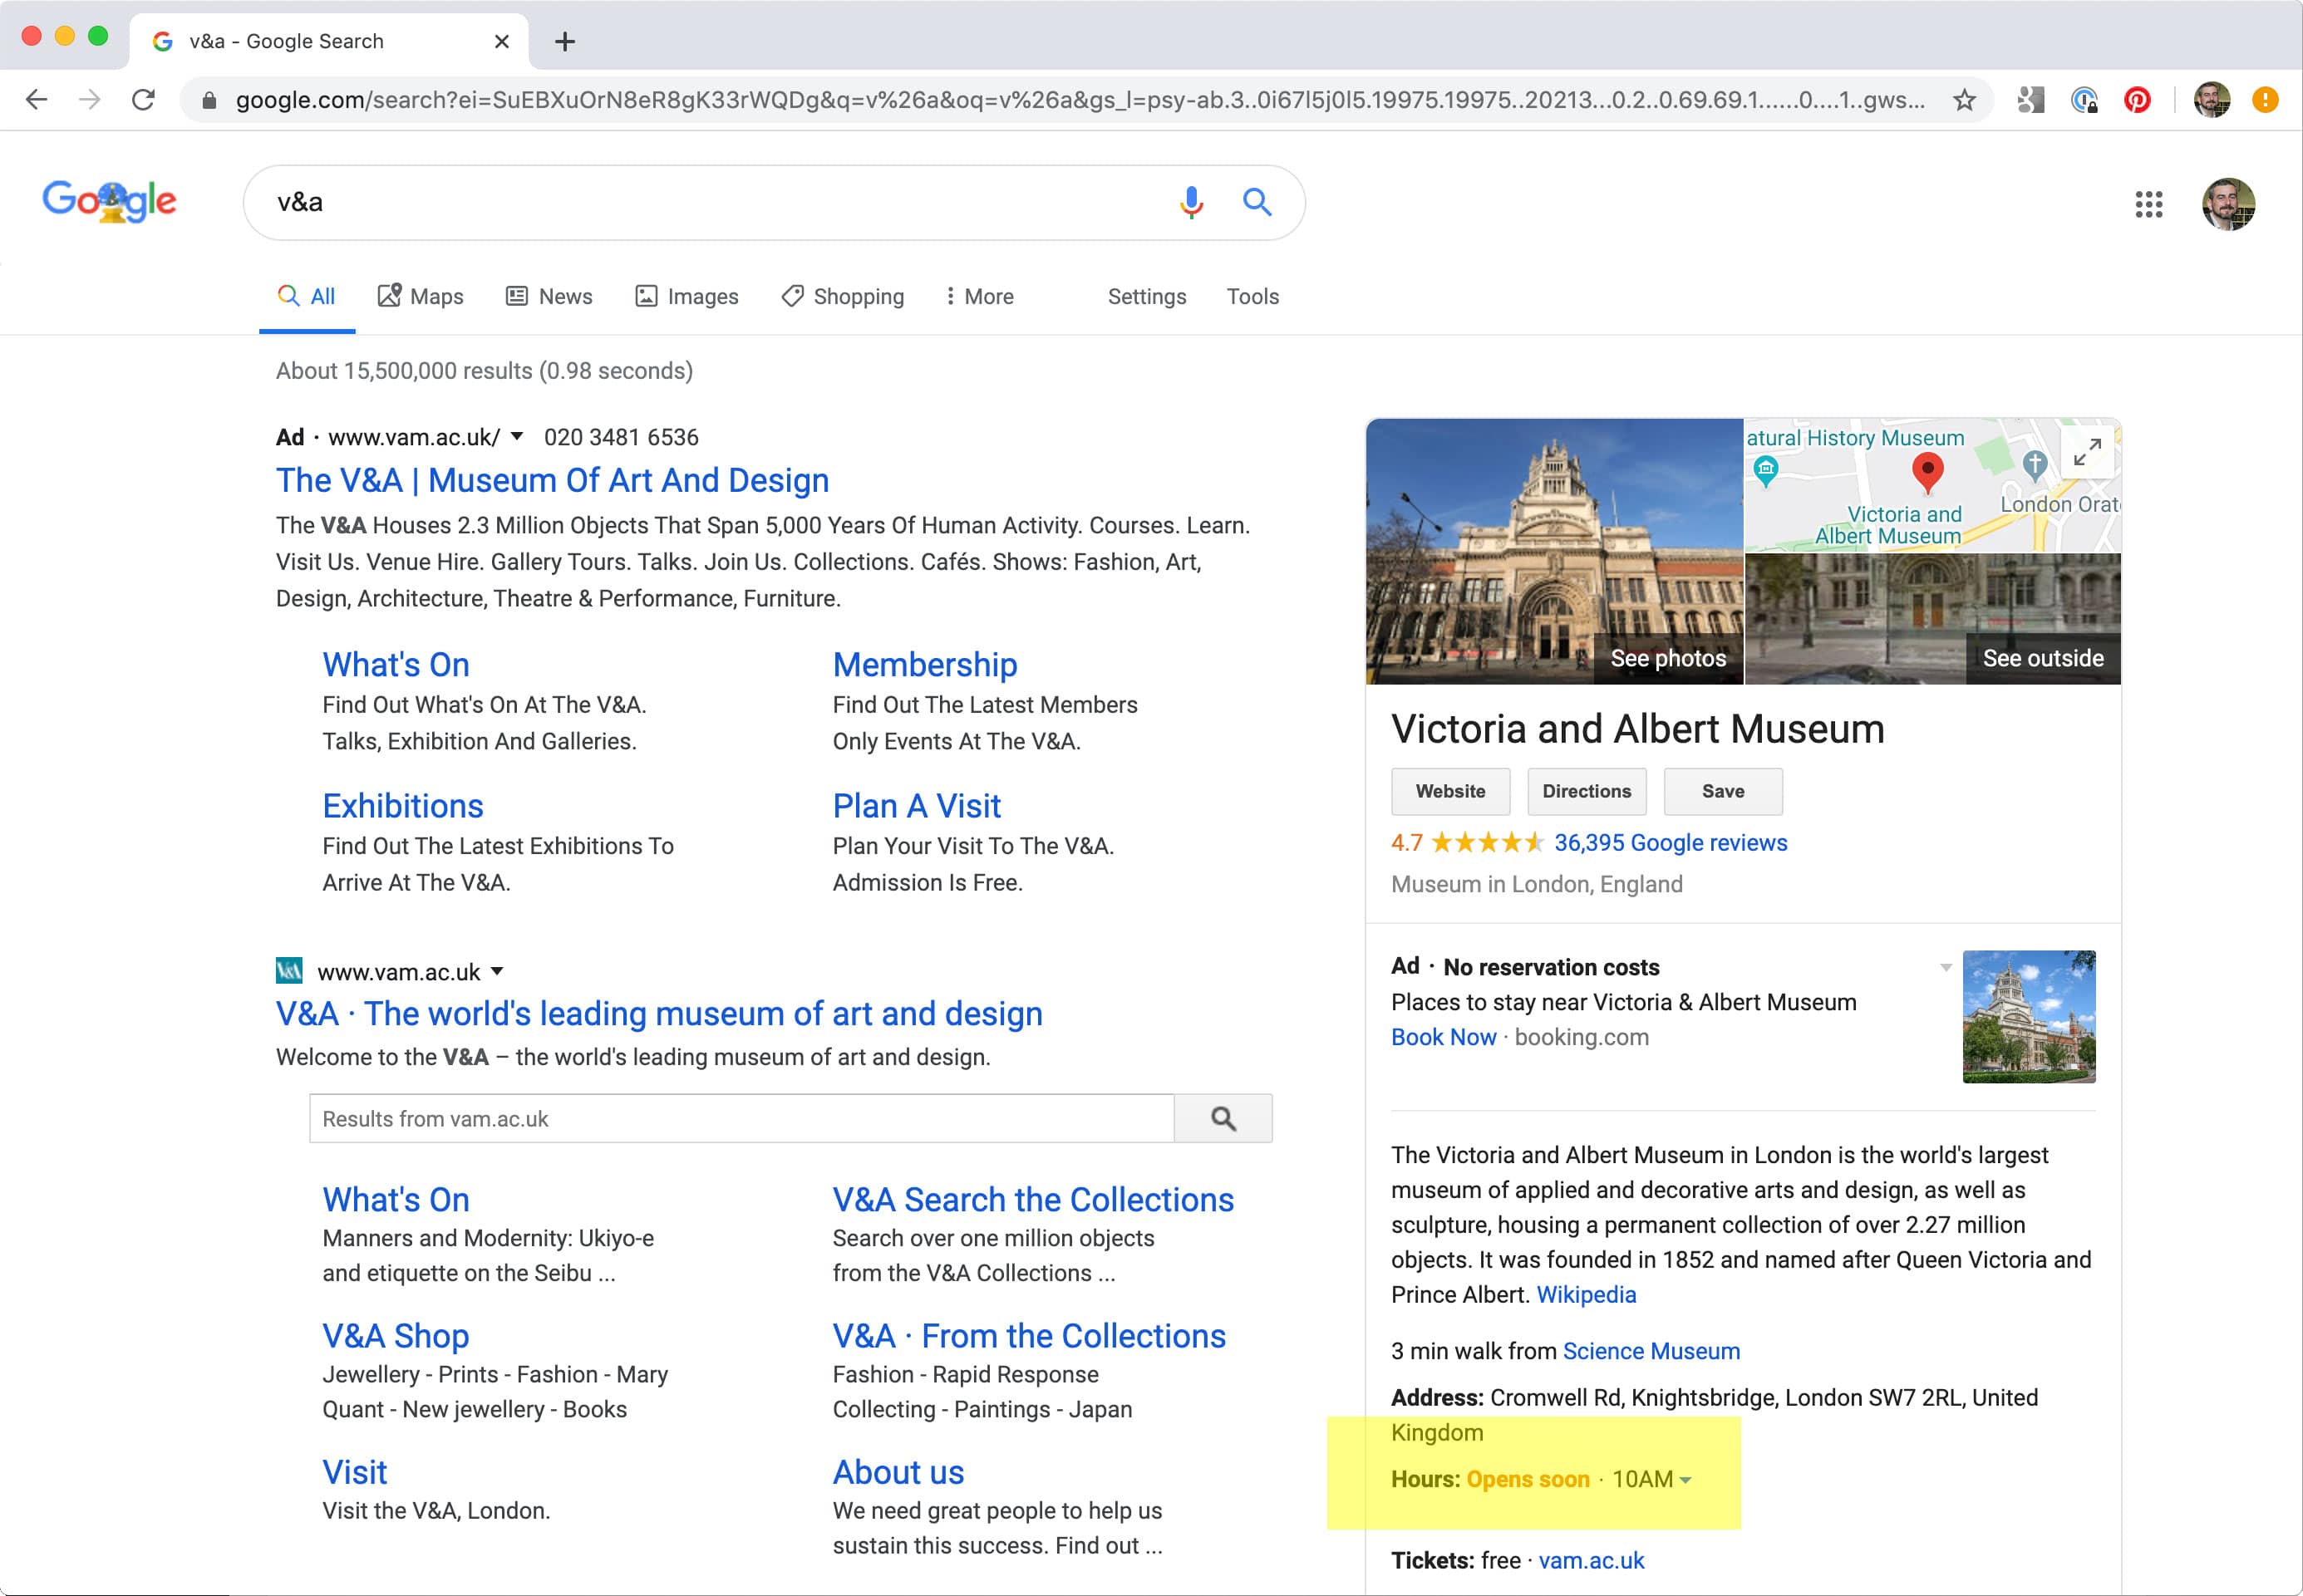
Task: Click the ad phone number 020 3481 6536
Action: pyautogui.click(x=622, y=437)
